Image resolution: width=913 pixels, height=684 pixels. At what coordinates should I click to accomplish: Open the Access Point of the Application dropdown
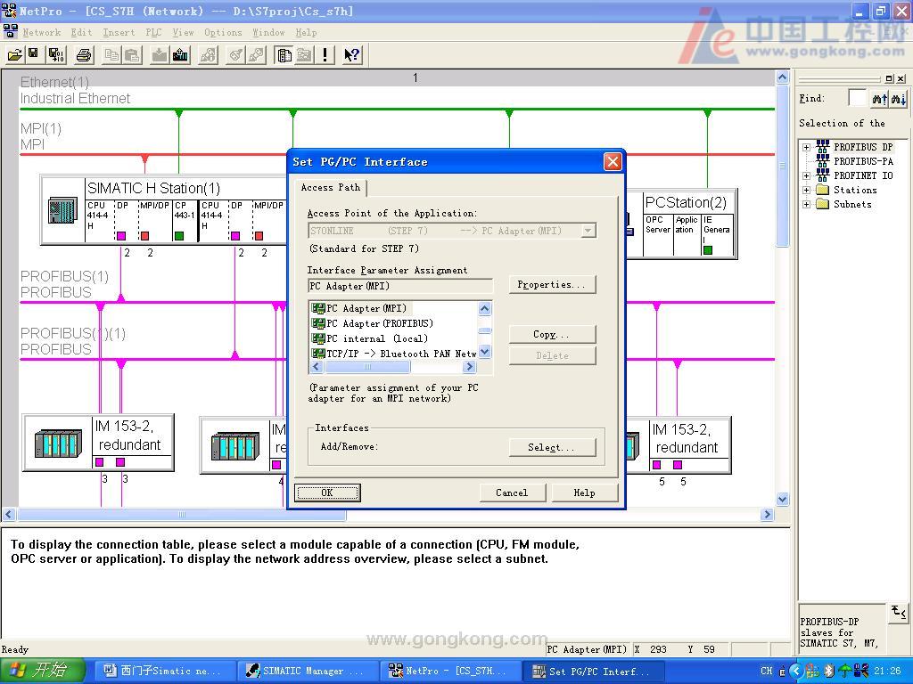(588, 231)
